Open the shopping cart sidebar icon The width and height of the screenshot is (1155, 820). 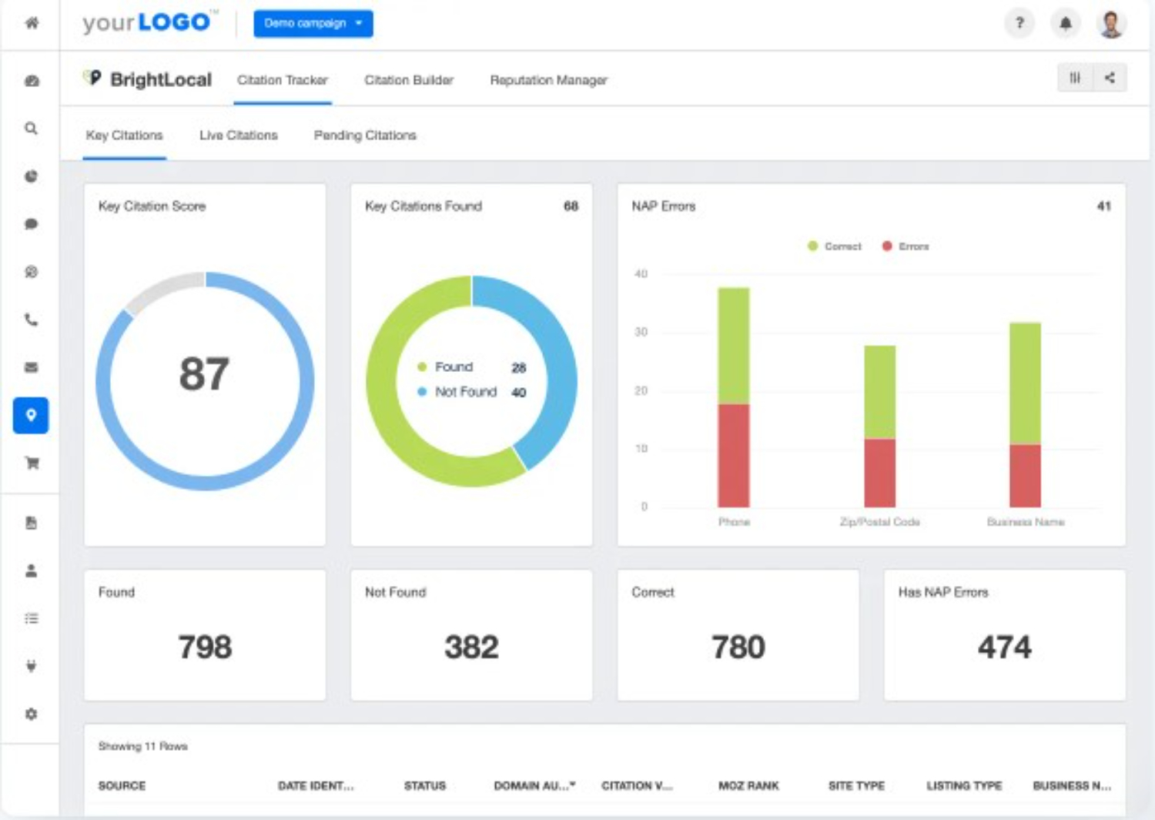tap(32, 463)
